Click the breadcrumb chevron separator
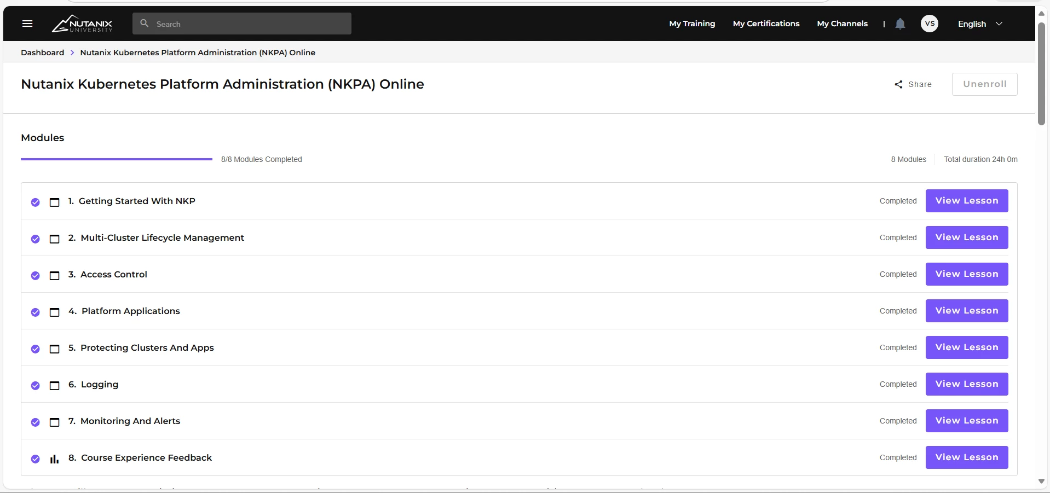 (x=72, y=53)
